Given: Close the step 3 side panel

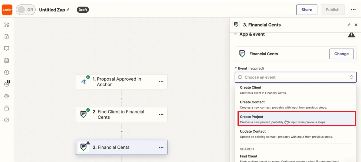Looking at the screenshot, I should pos(356,25).
